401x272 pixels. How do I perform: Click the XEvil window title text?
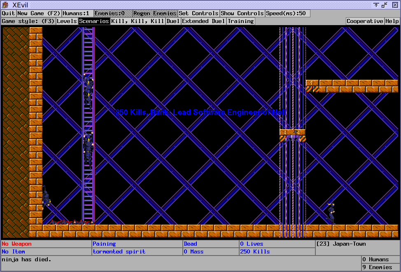pyautogui.click(x=20, y=5)
